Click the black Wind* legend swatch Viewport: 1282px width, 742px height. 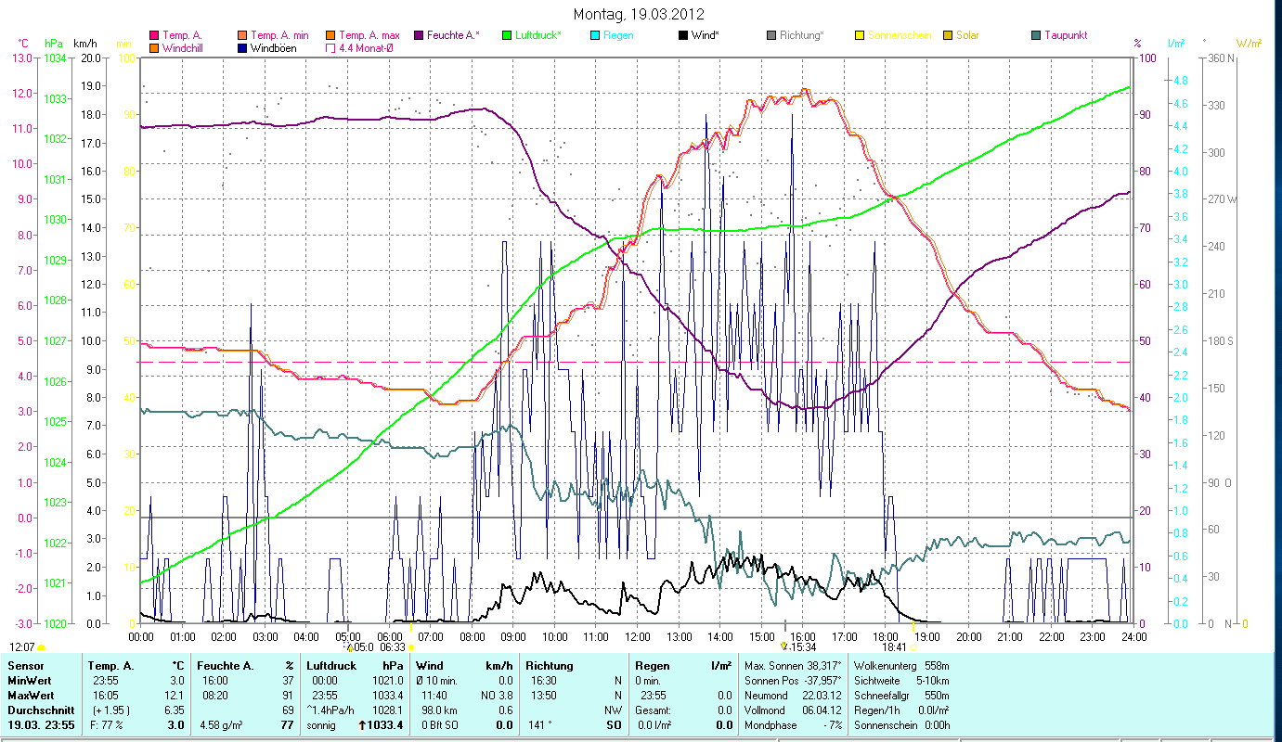click(682, 35)
